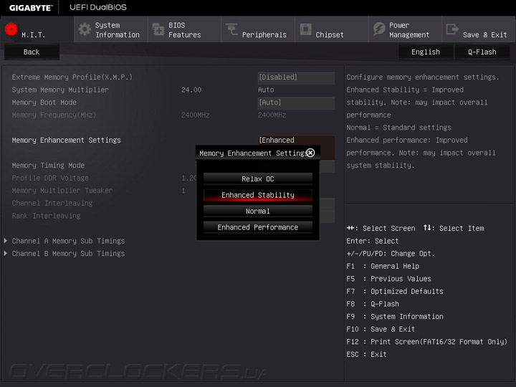The image size is (516, 387).
Task: Expand Channel B Memory Sub Timings
Action: (68, 254)
